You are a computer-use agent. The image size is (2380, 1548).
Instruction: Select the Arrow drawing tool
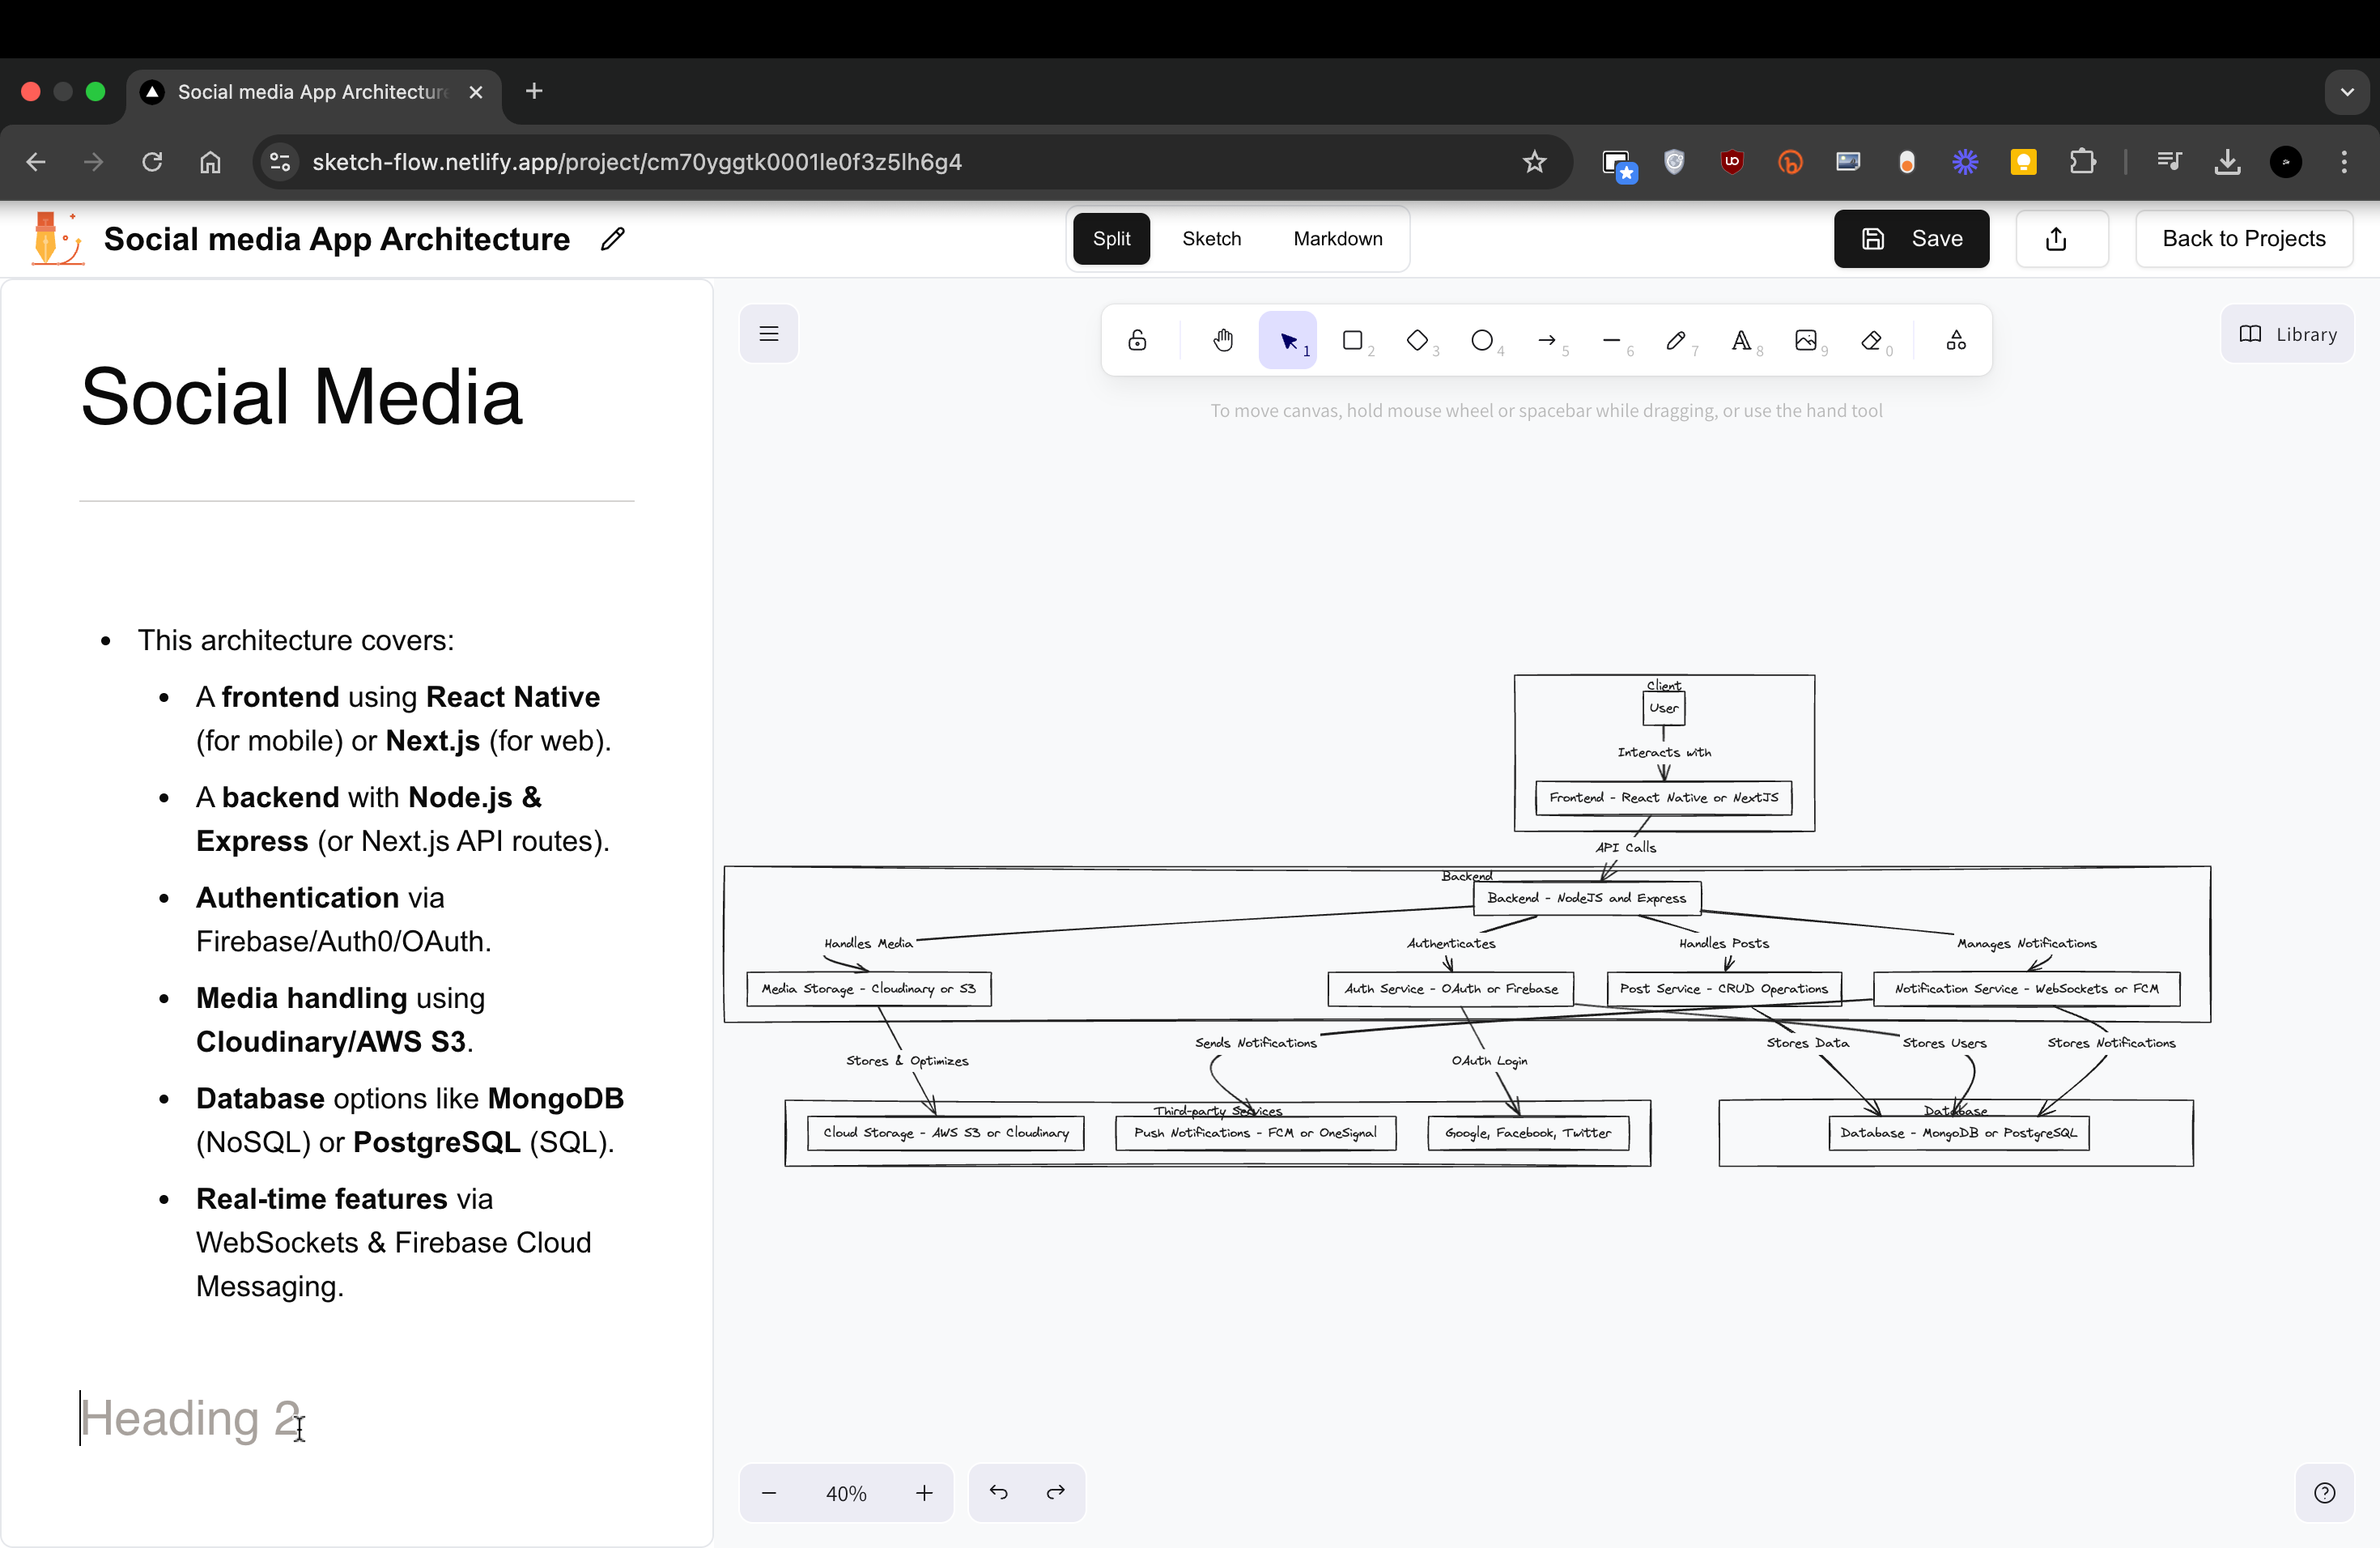(x=1547, y=340)
